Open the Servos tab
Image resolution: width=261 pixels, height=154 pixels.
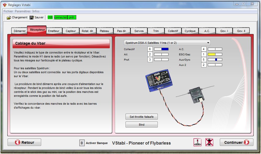(139, 31)
